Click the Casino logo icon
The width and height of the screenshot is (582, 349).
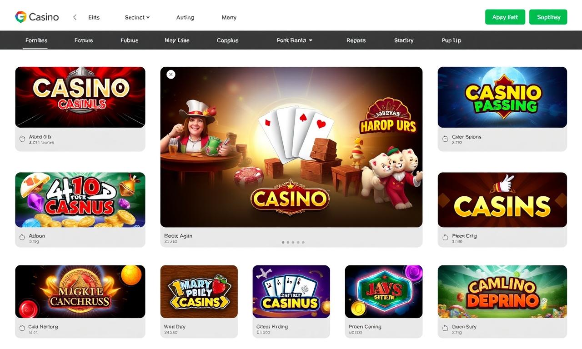click(20, 17)
